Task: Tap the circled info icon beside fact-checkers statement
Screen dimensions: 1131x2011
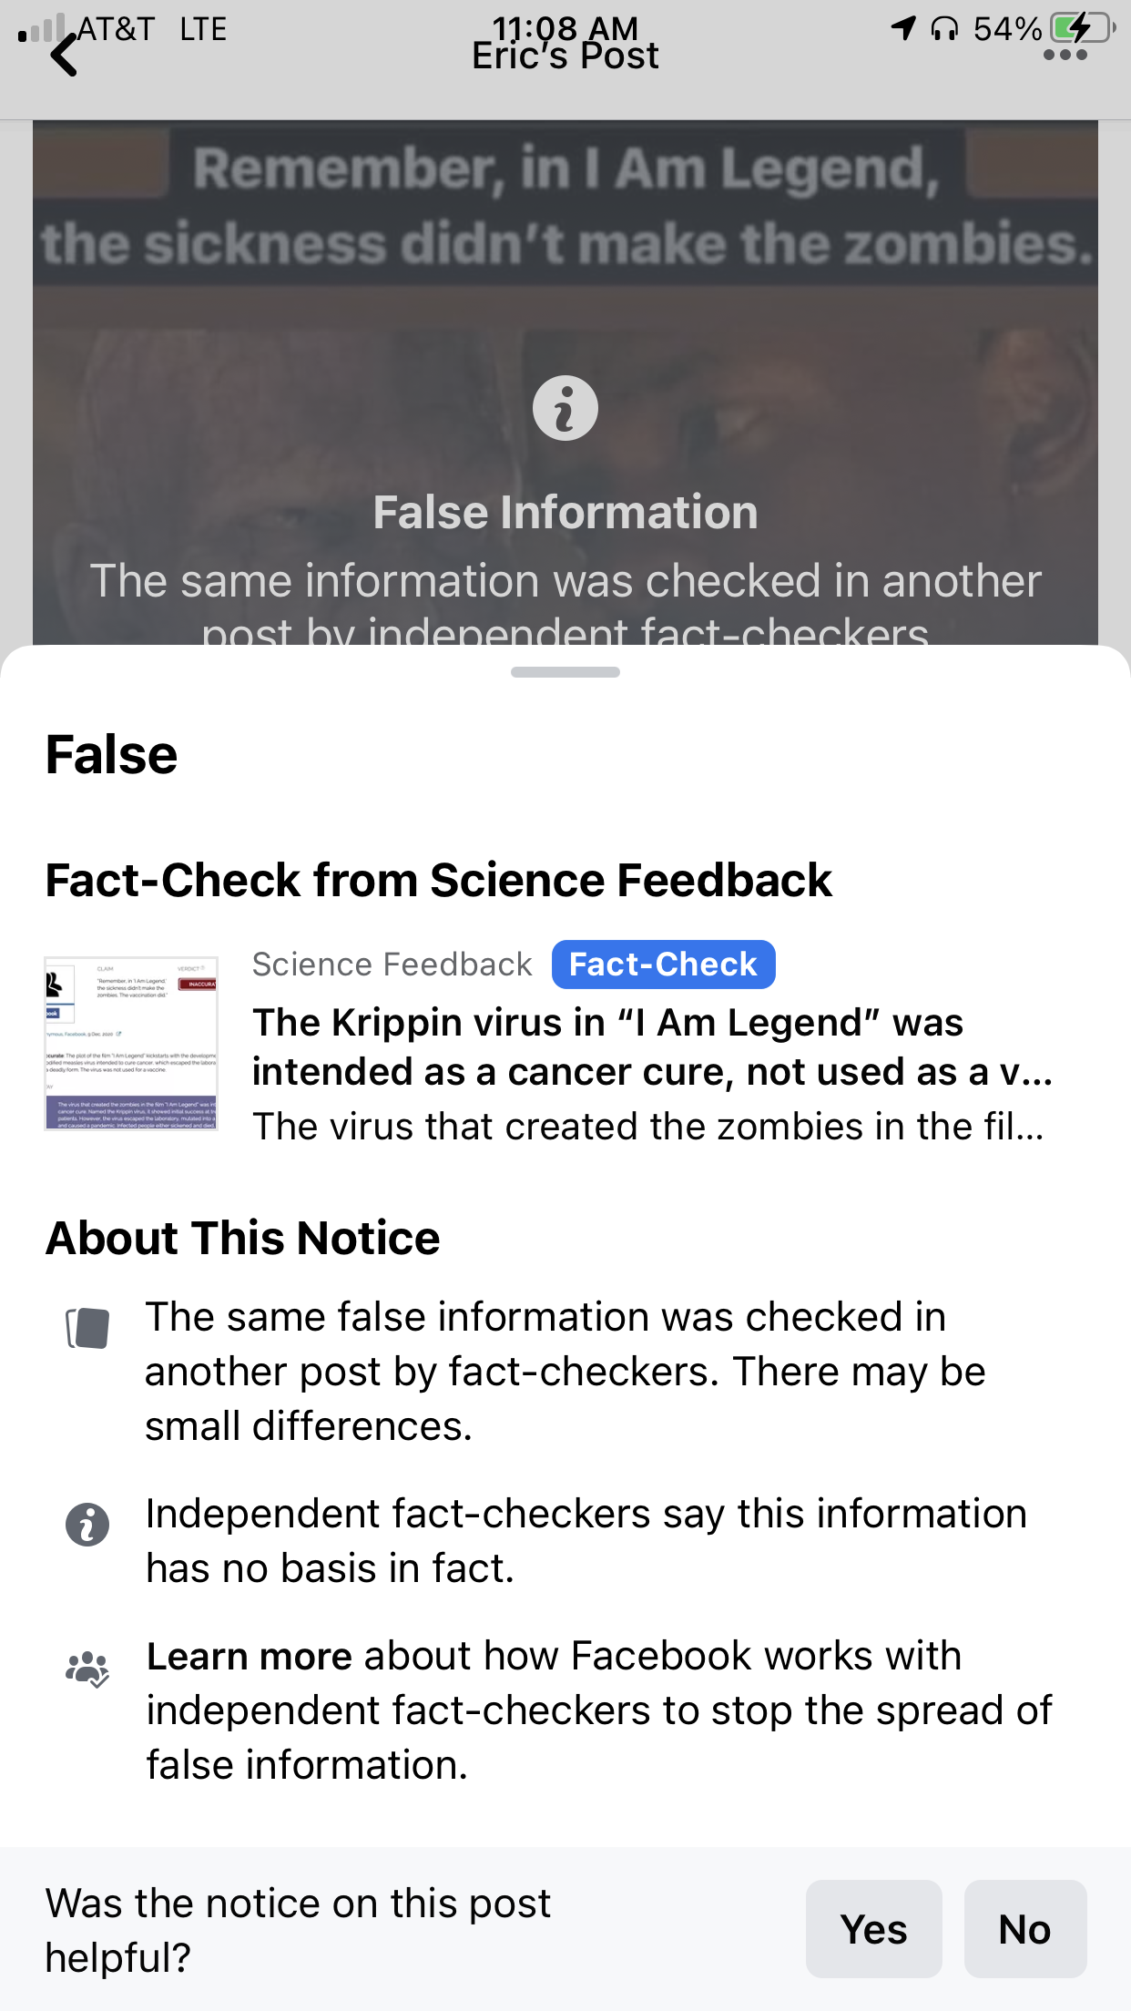Action: click(x=87, y=1525)
